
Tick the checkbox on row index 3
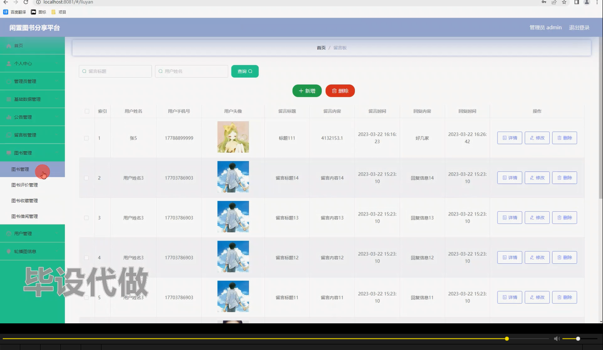86,218
